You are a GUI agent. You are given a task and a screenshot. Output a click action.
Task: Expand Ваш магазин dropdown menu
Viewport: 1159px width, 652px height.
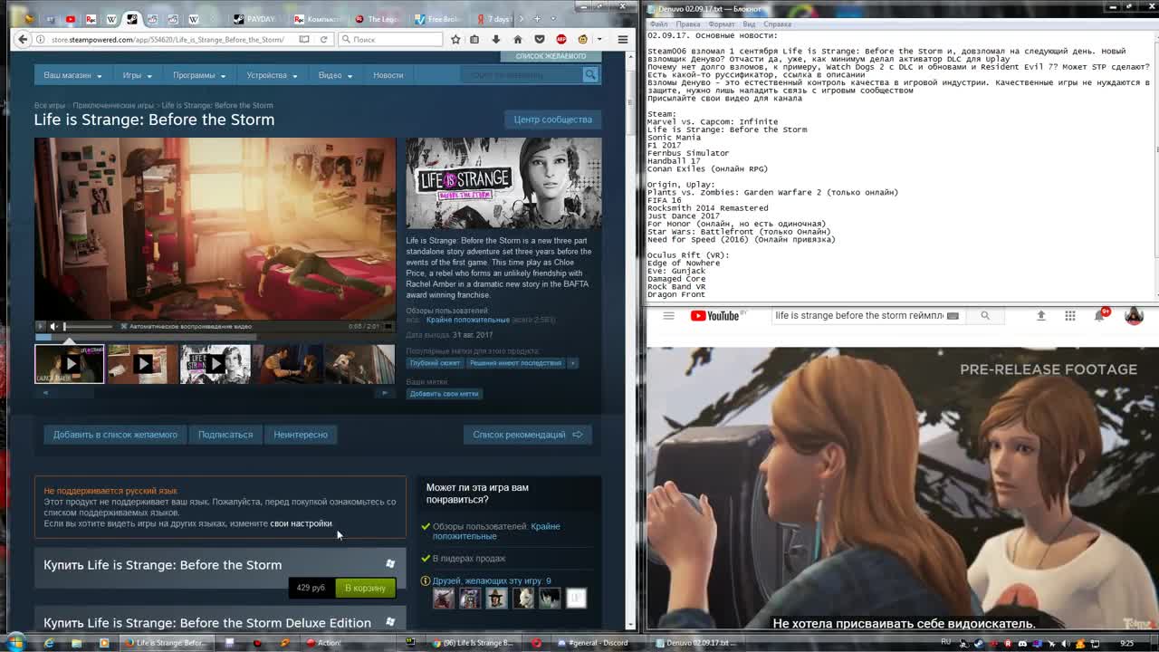[72, 75]
